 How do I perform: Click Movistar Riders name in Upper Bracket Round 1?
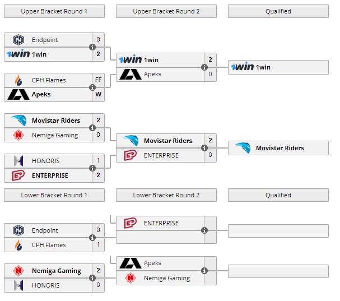56,121
